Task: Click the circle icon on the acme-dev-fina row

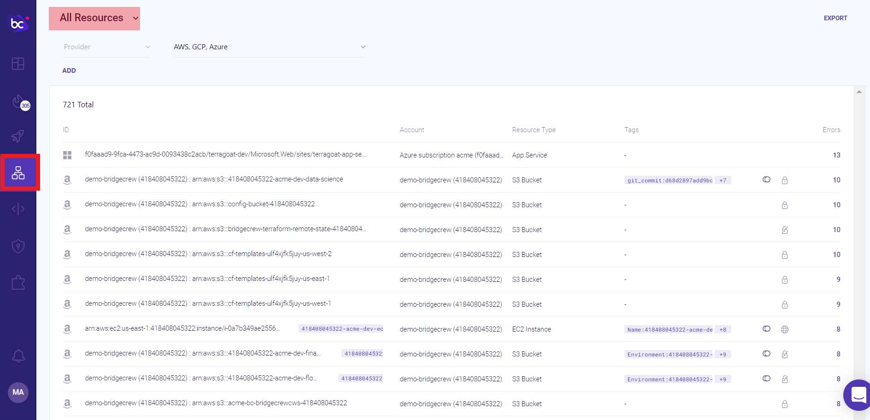Action: (x=766, y=354)
